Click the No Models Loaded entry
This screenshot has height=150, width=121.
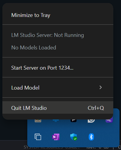[34, 48]
